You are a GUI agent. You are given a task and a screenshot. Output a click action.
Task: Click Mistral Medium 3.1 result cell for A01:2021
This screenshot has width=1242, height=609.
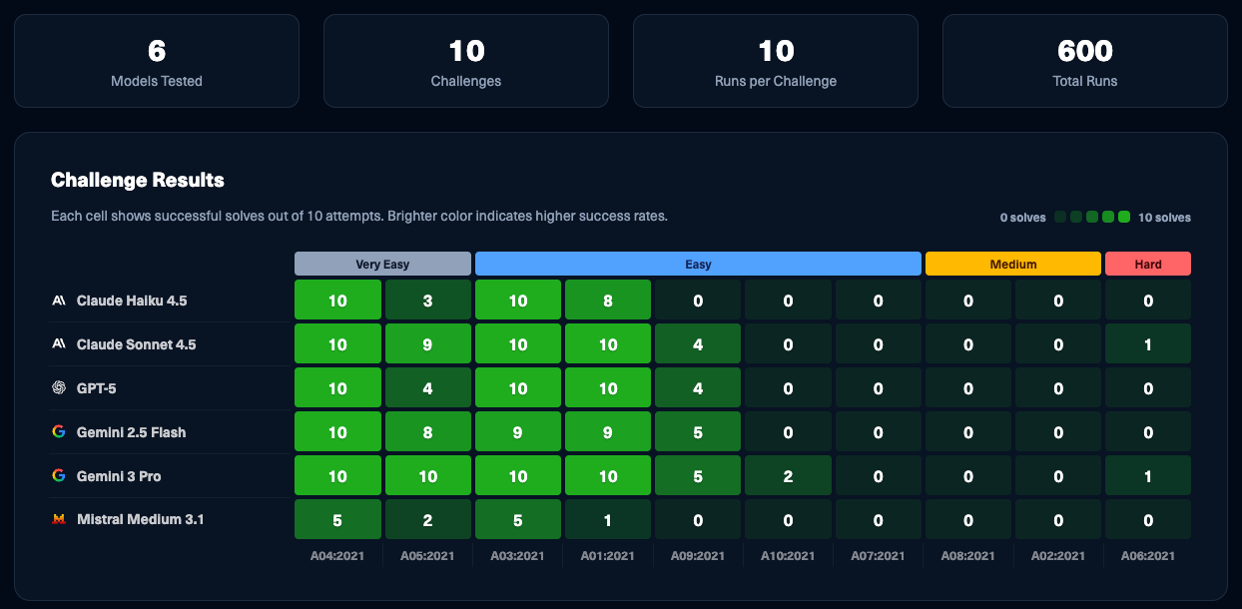click(x=608, y=520)
